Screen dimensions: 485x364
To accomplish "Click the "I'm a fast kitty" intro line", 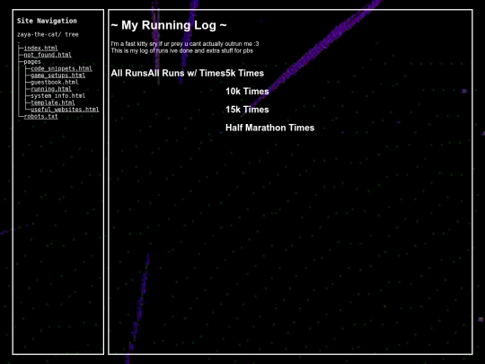I will tap(185, 44).
